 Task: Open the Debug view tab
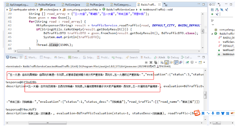(173, 57)
